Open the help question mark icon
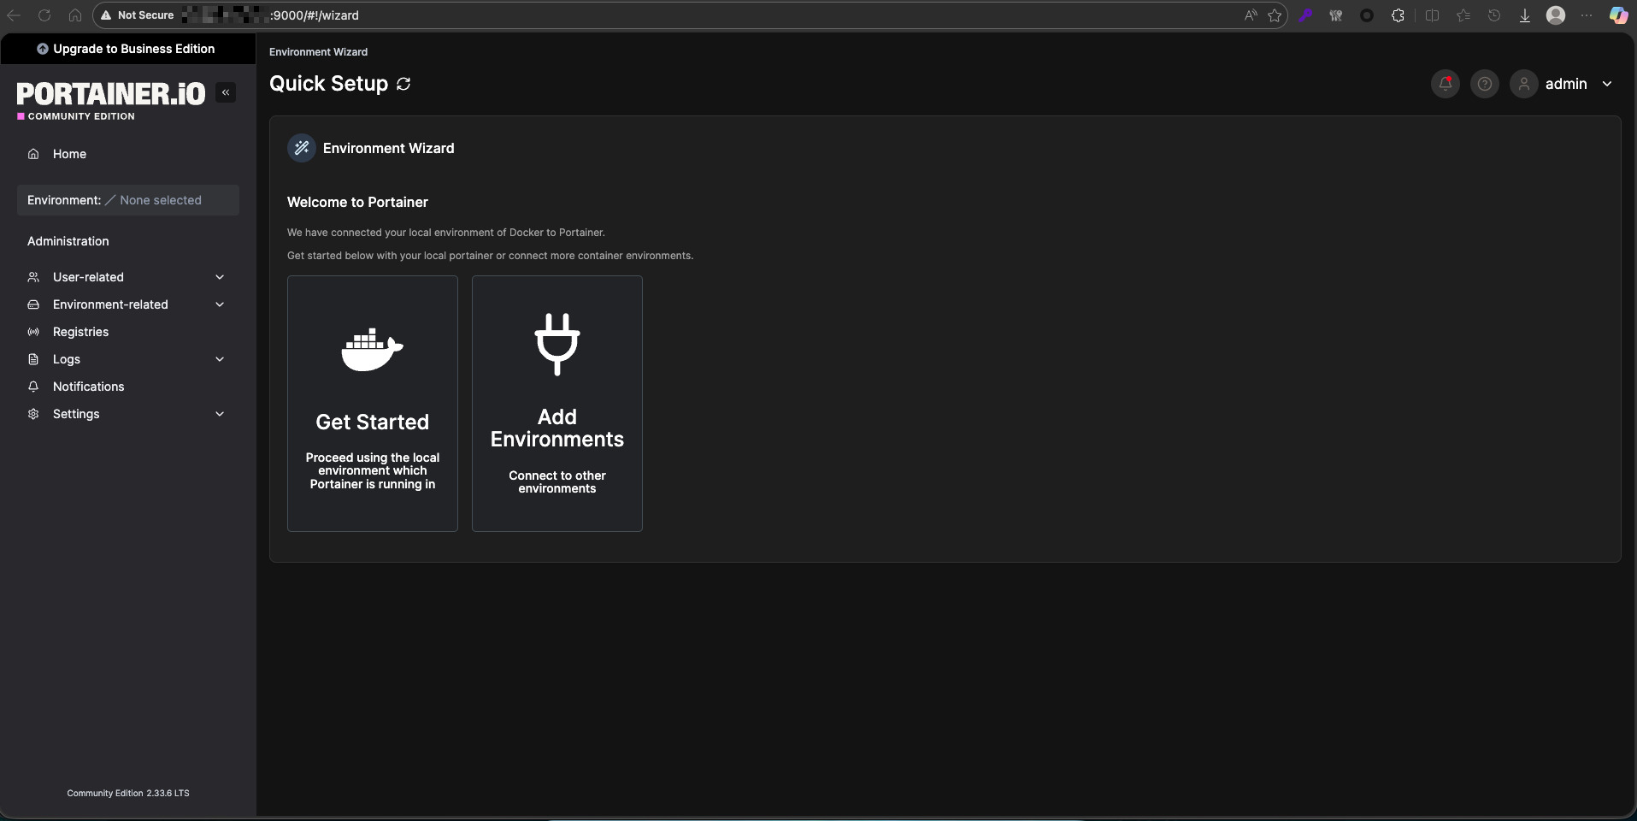The height and width of the screenshot is (821, 1637). (x=1485, y=84)
